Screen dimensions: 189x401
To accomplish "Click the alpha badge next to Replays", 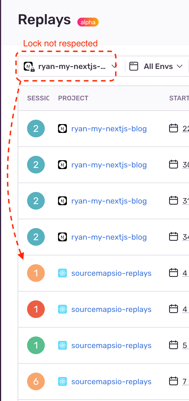I will pos(88,22).
